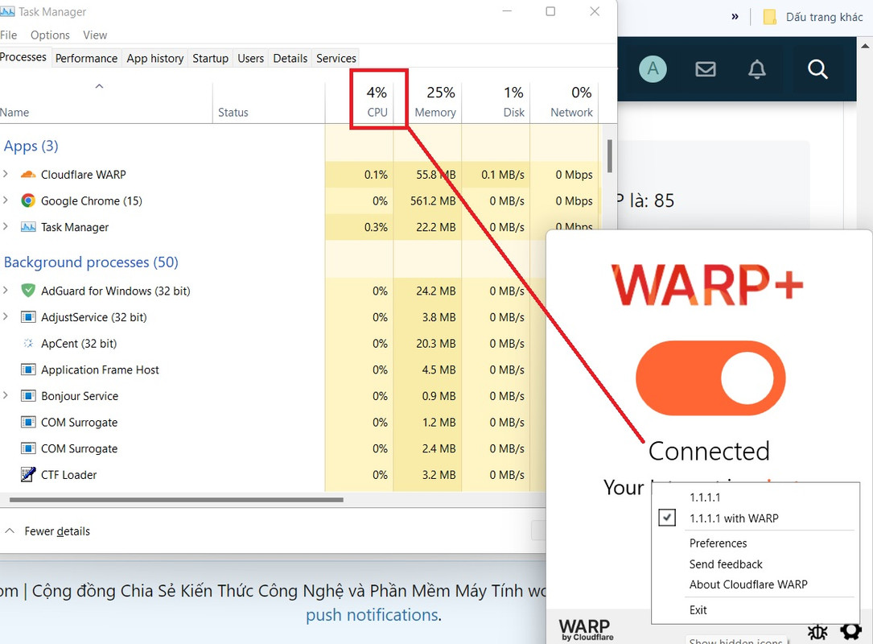The height and width of the screenshot is (644, 873).
Task: Click the Cloudflare WARP cloud icon
Action: (x=28, y=175)
